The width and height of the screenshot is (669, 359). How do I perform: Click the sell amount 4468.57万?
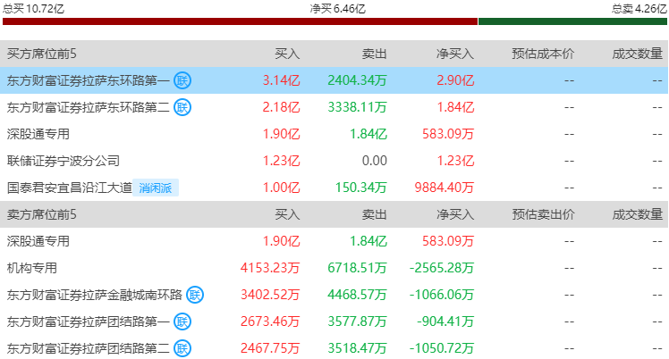357,295
